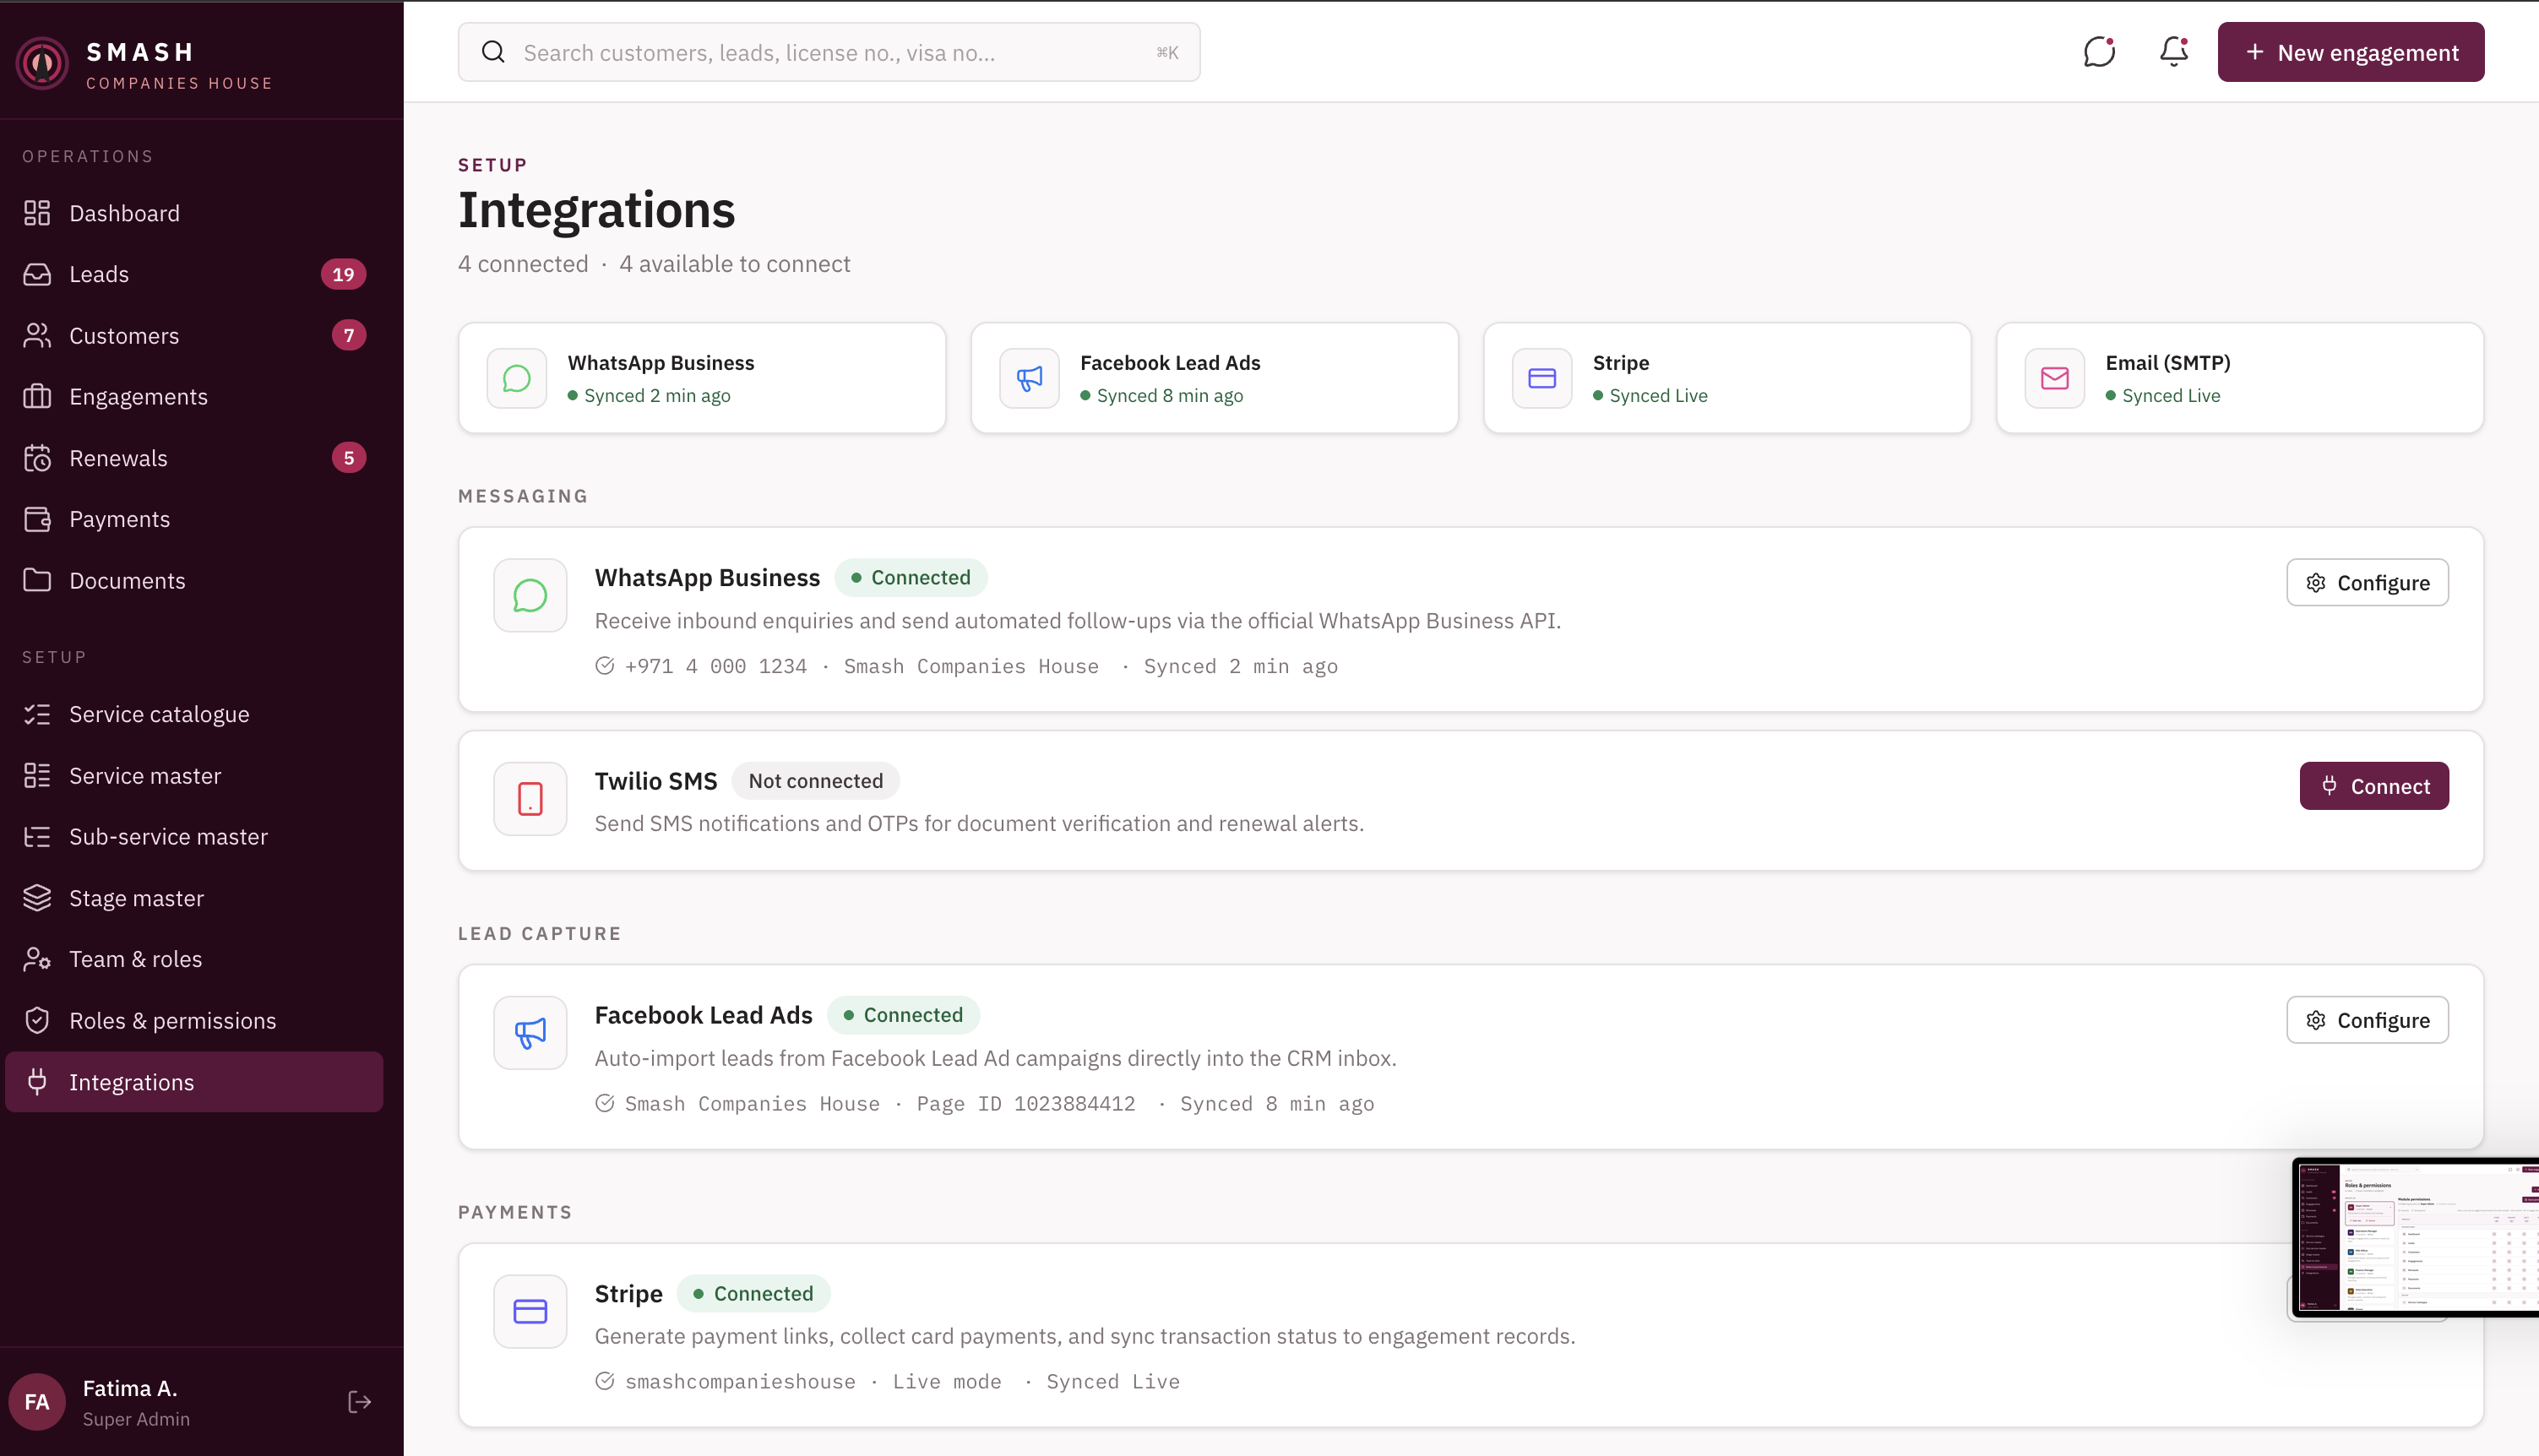Select Integrations in the sidebar
The height and width of the screenshot is (1456, 2539).
(x=194, y=1082)
